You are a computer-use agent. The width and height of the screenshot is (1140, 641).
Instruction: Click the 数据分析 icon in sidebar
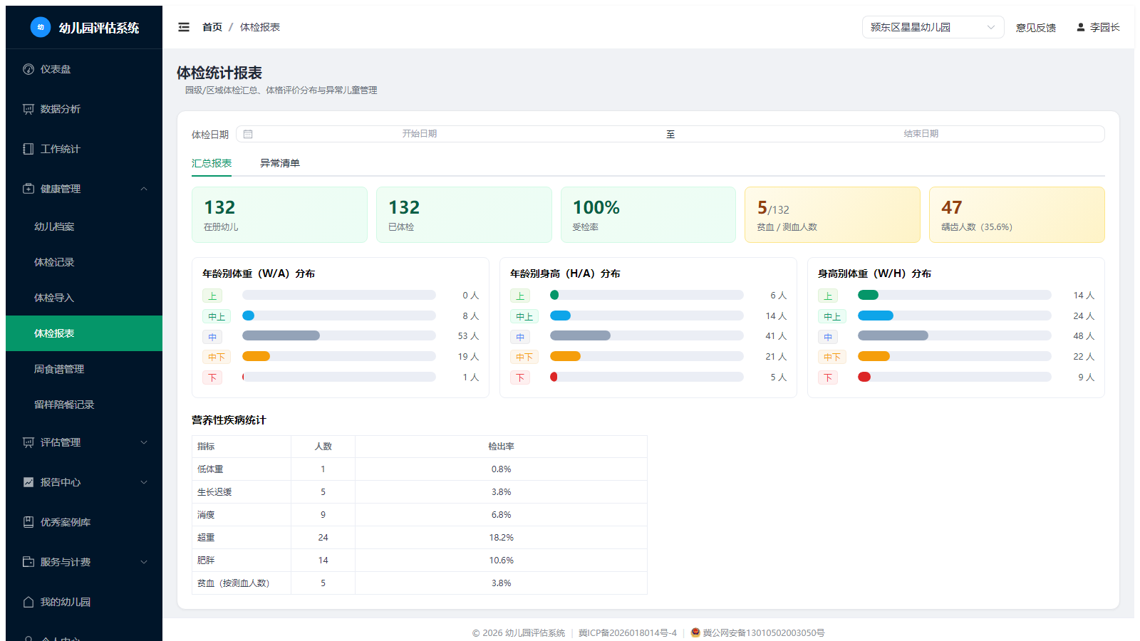[x=28, y=109]
